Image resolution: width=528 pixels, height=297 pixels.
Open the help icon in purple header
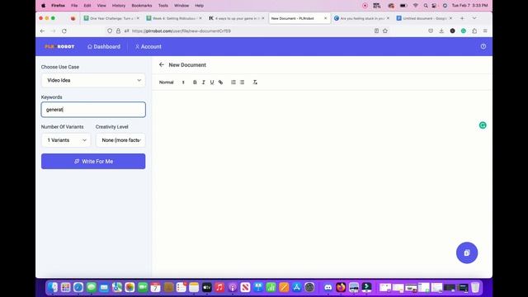point(483,46)
